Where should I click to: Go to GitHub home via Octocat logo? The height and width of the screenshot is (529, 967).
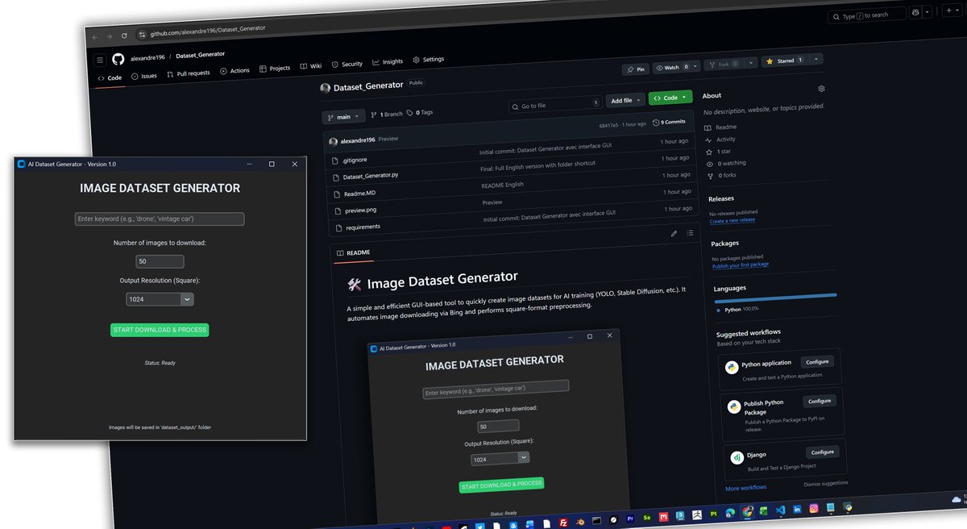point(118,59)
